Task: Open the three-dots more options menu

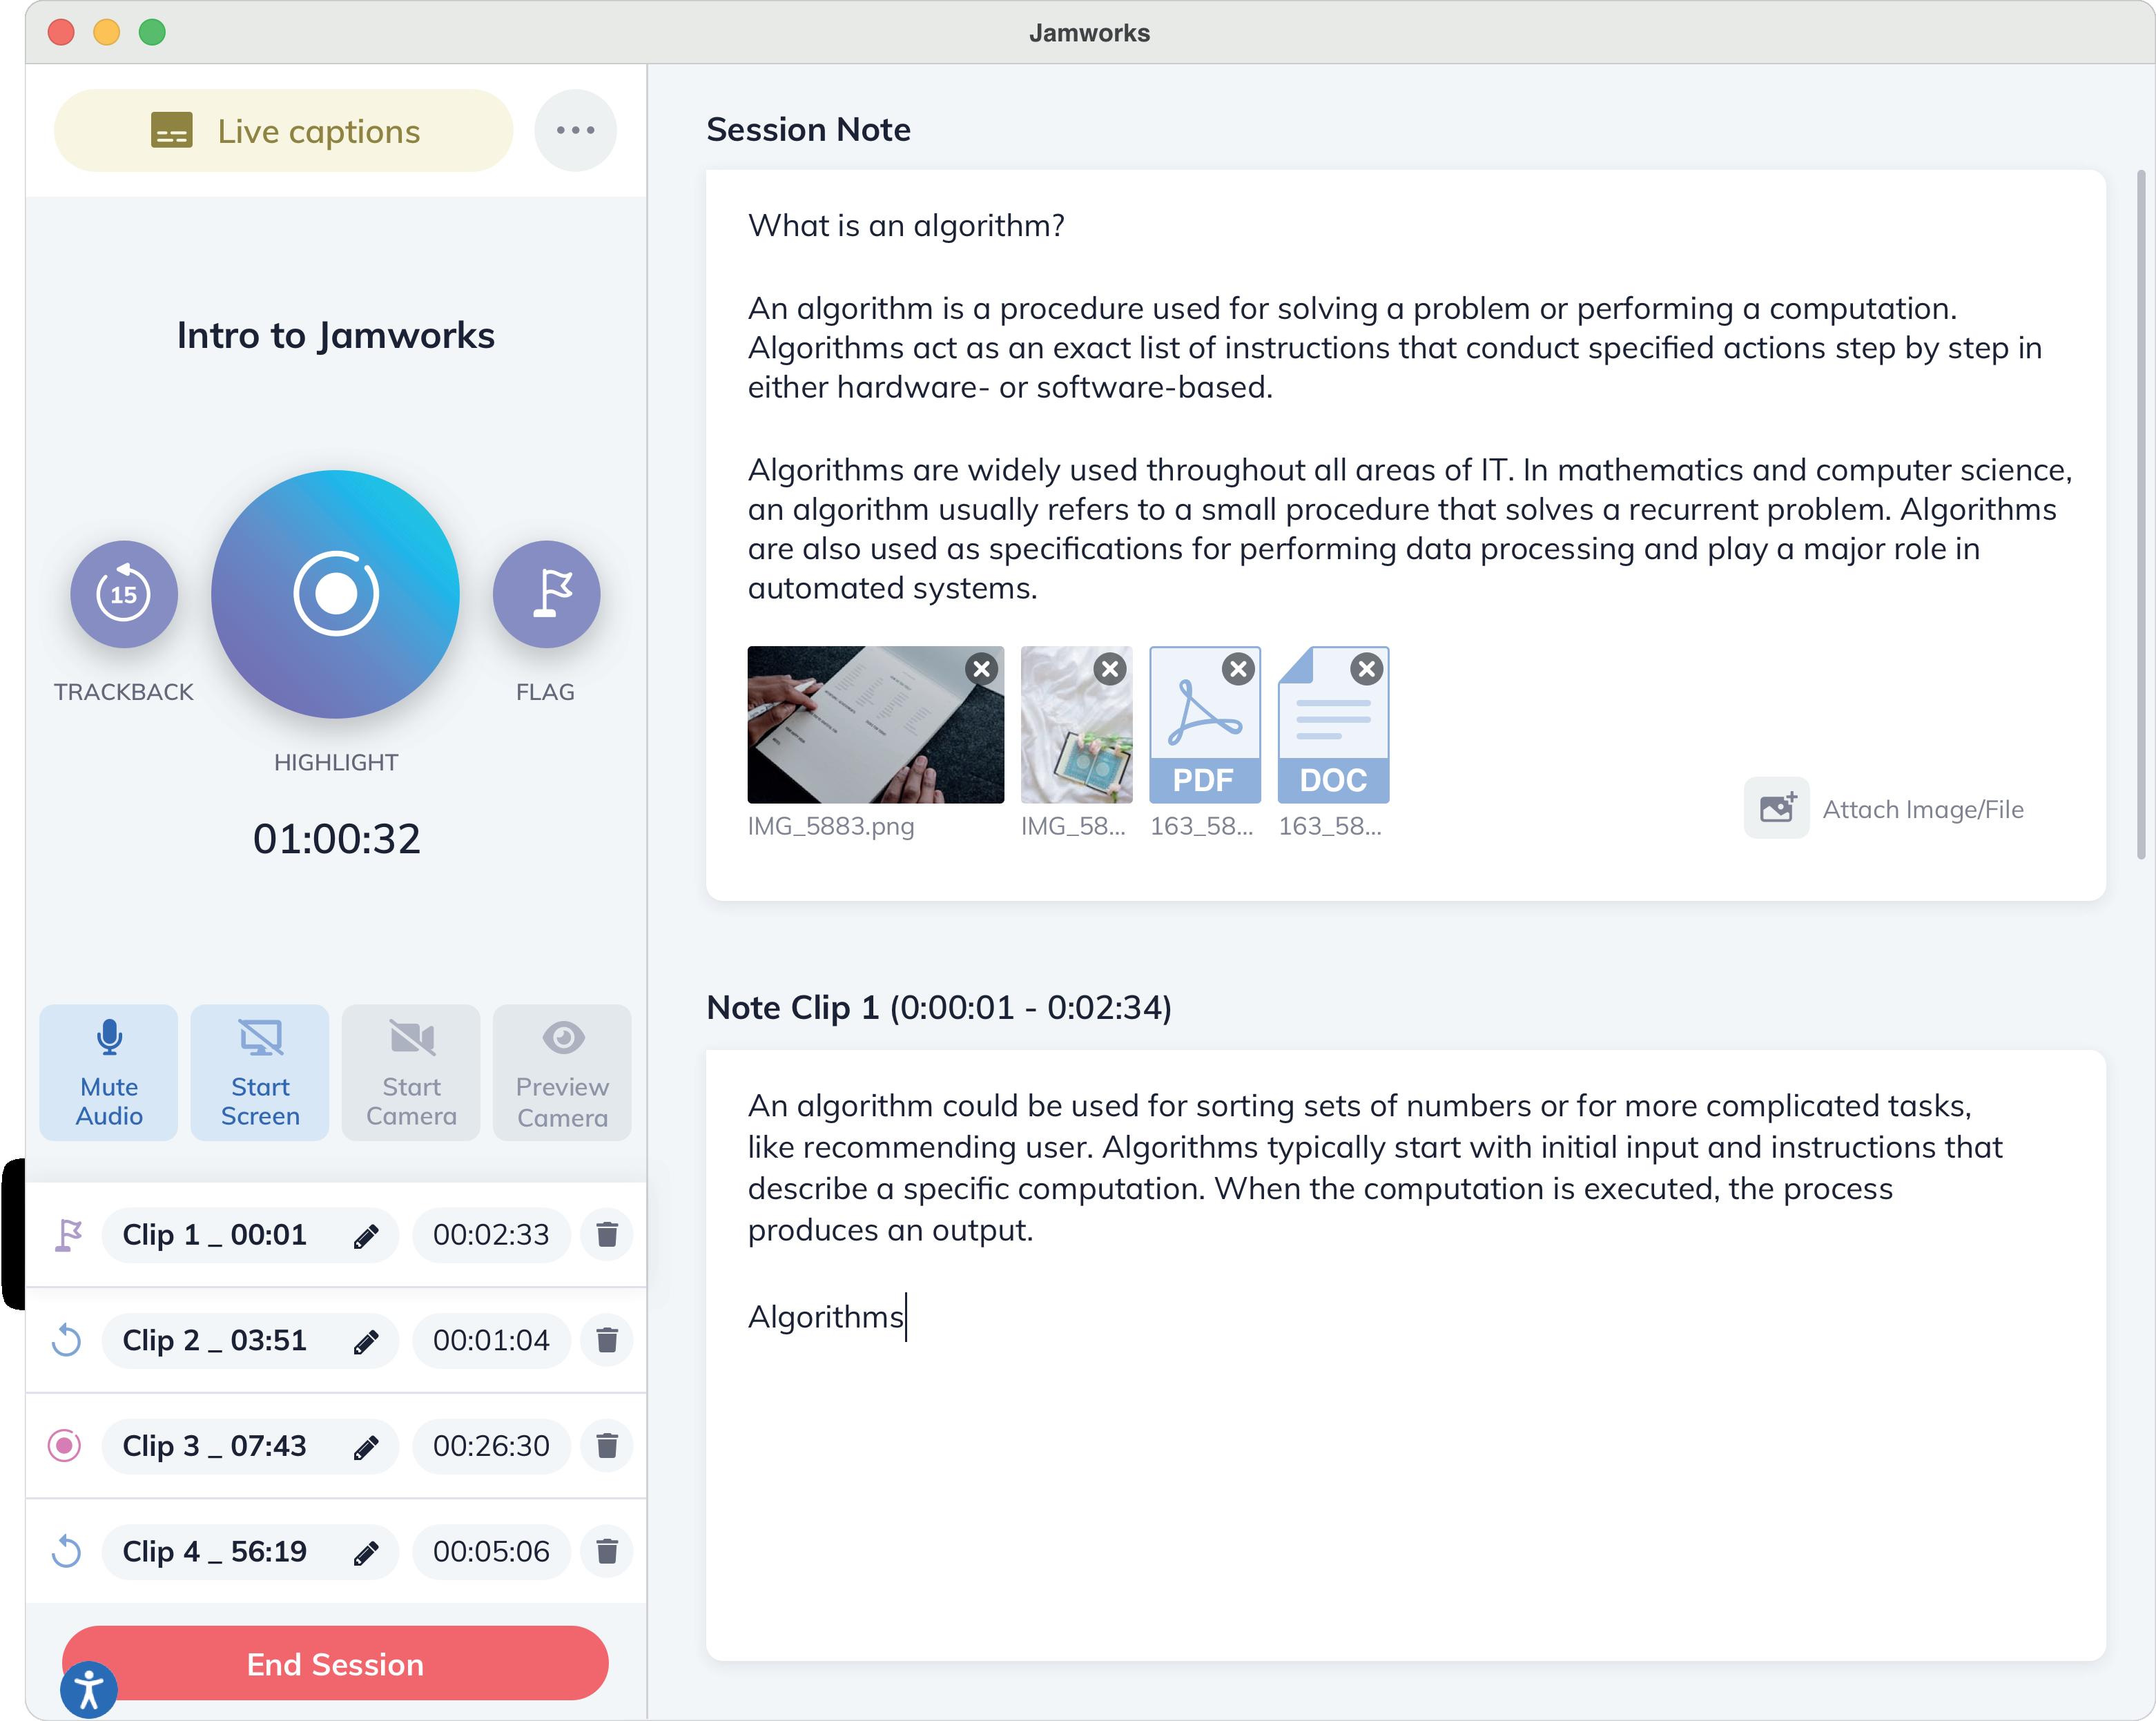Action: click(575, 130)
